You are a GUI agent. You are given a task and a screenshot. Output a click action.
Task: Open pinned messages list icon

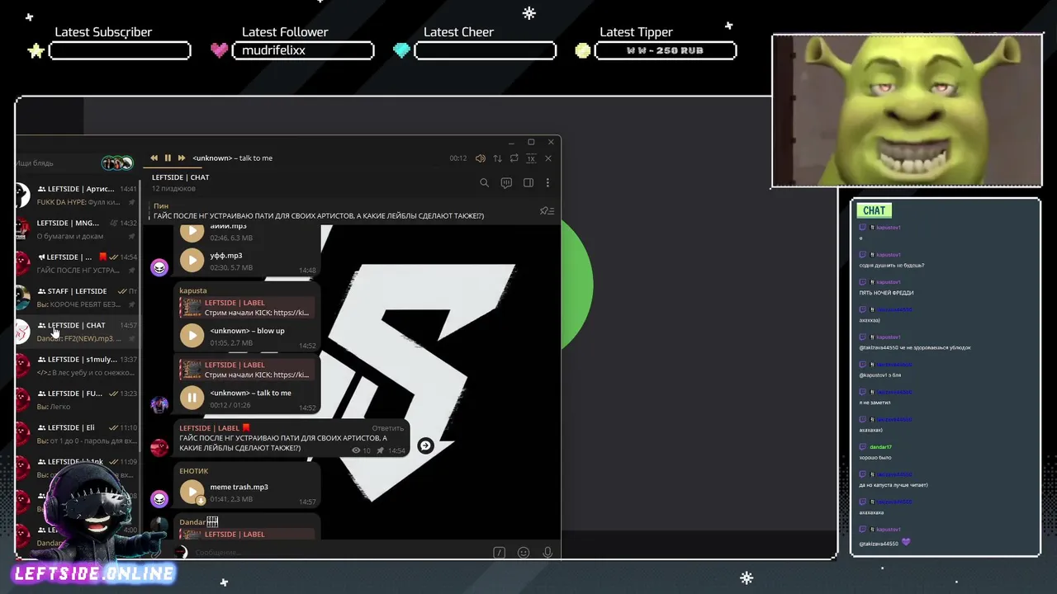coord(547,210)
